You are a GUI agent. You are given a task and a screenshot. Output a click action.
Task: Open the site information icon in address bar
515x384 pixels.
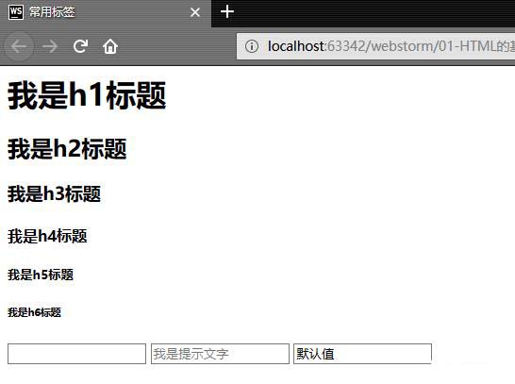coord(252,46)
